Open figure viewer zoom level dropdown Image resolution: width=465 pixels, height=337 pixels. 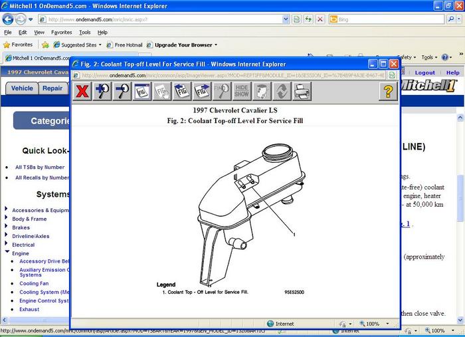tap(387, 324)
